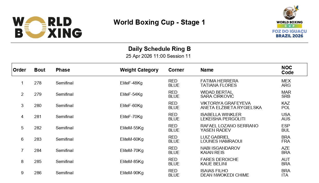Select the Bout column header
Viewport: 319px width, 183px height.
[x=40, y=70]
